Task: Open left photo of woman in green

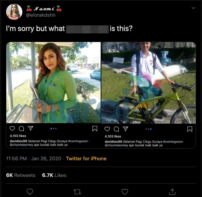Action: [54, 82]
